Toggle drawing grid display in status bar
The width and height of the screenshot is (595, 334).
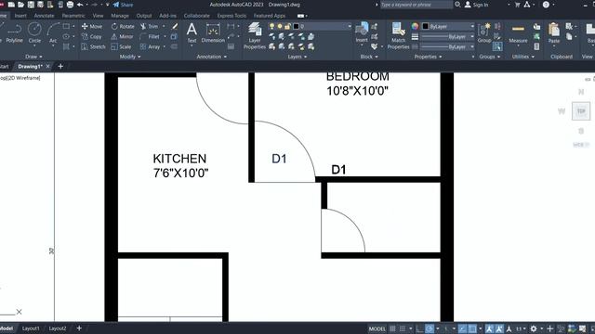(x=392, y=328)
